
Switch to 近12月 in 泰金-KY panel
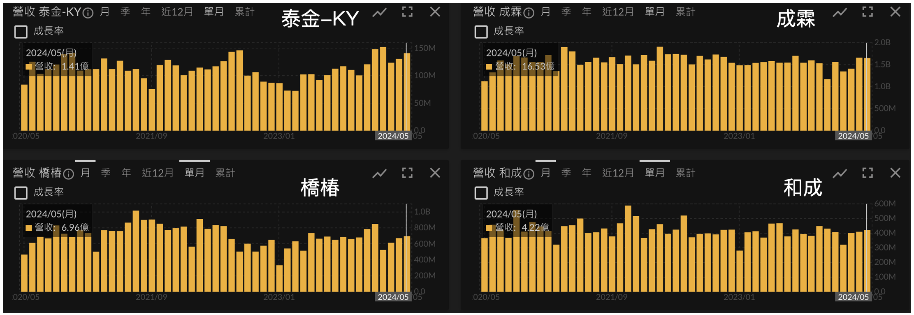pyautogui.click(x=177, y=12)
